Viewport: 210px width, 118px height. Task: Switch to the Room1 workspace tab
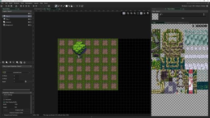(52, 9)
